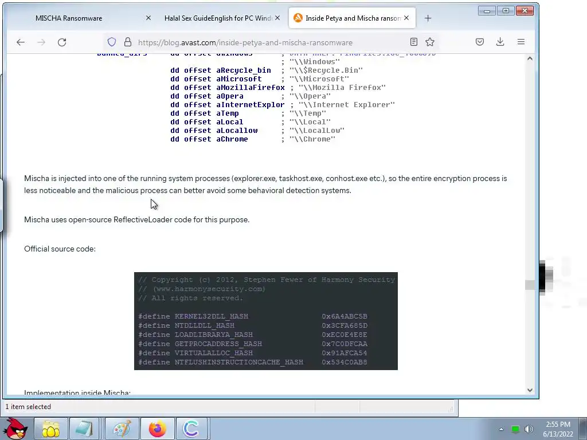Open the Angry Birds start button
587x440 pixels.
tap(15, 429)
